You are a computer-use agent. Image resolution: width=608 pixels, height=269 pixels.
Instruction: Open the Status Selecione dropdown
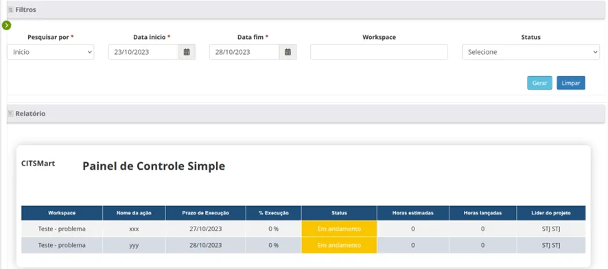click(531, 52)
